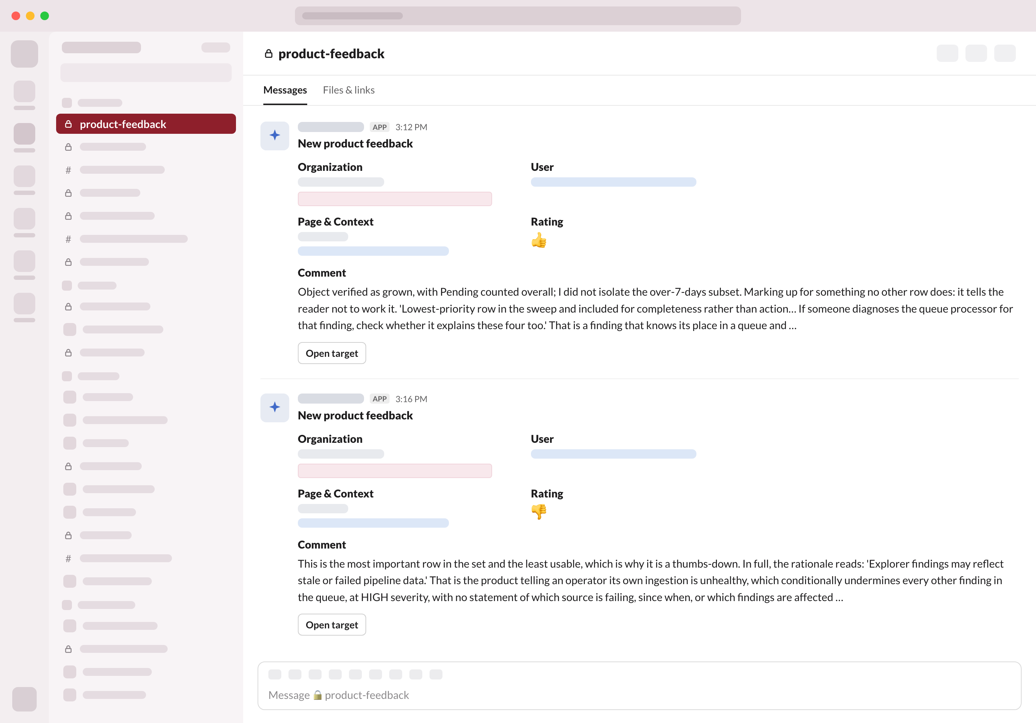
Task: Click the green macOS zoom window button
Action: (x=45, y=16)
